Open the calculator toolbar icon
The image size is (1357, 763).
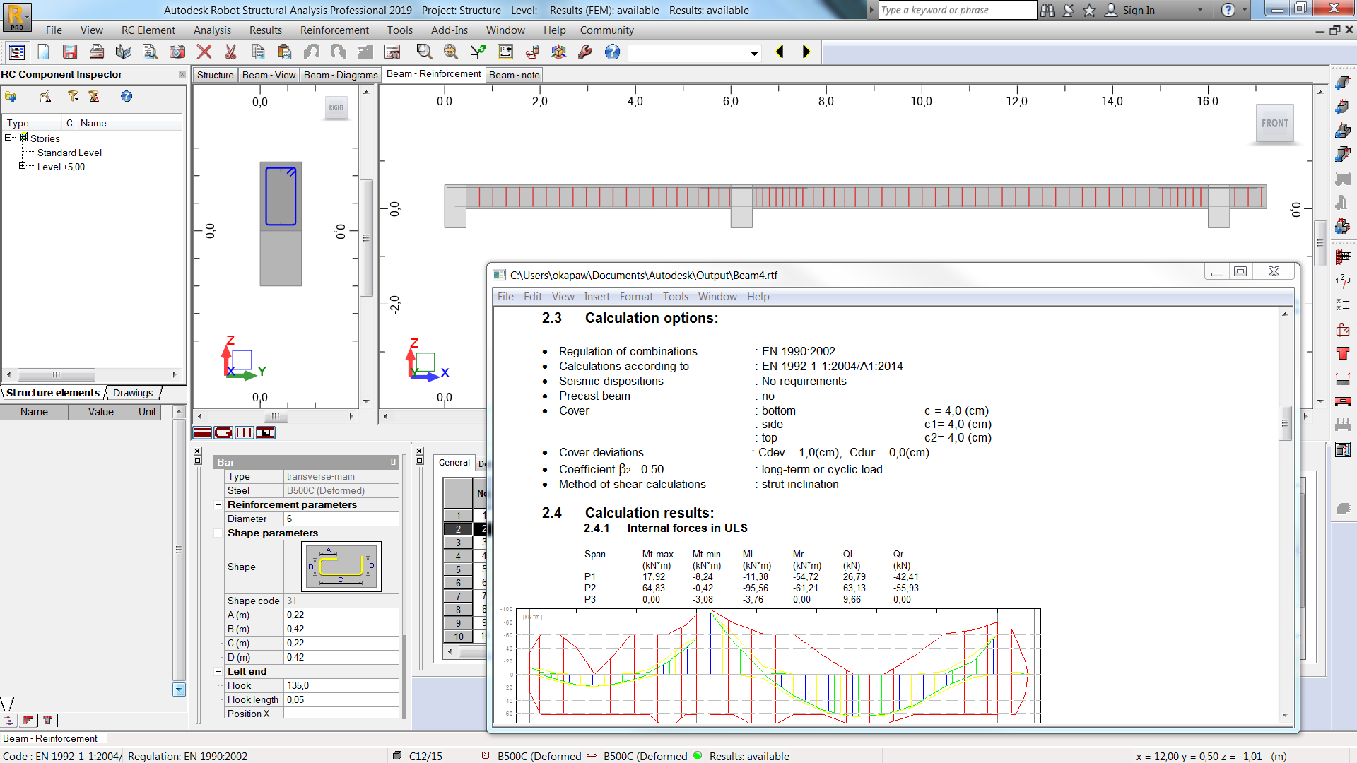tap(392, 52)
